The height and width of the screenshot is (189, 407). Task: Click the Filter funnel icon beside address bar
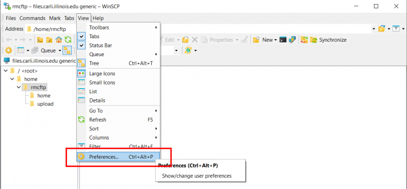pos(396,29)
